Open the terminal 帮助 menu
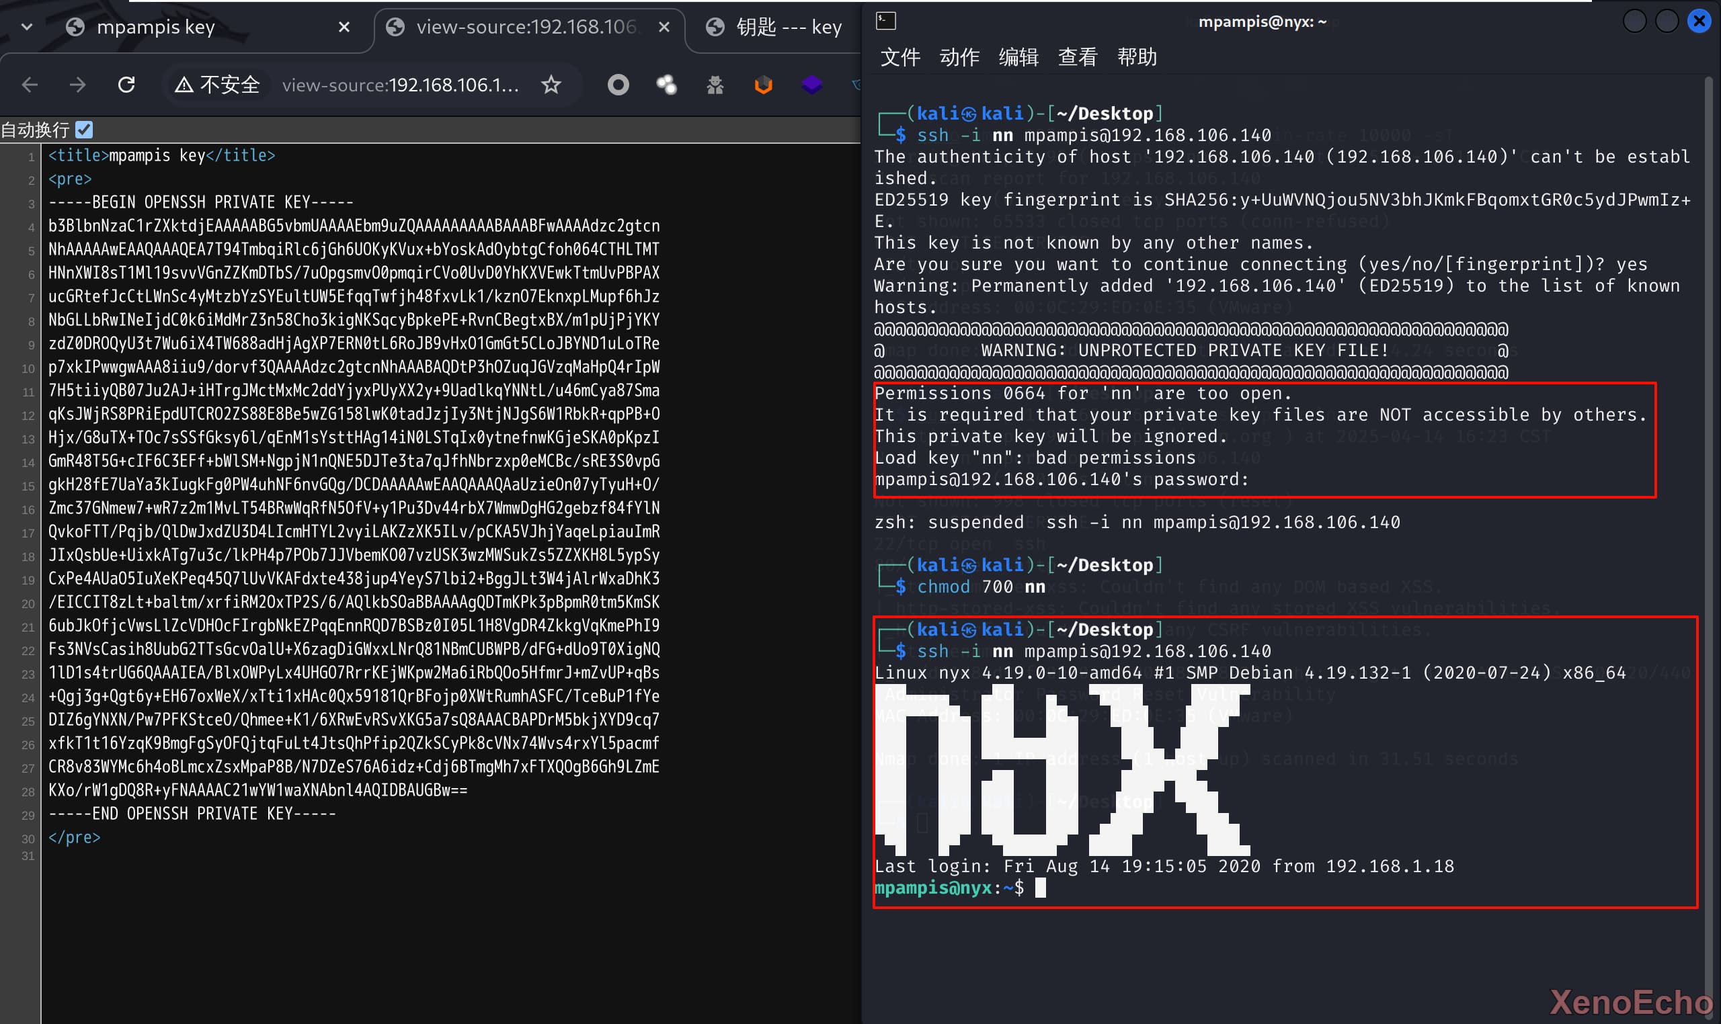Viewport: 1721px width, 1024px height. click(x=1137, y=56)
